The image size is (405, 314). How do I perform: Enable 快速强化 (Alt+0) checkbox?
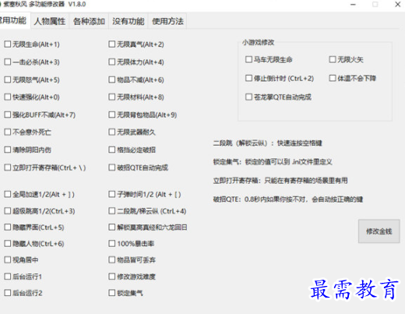8,97
